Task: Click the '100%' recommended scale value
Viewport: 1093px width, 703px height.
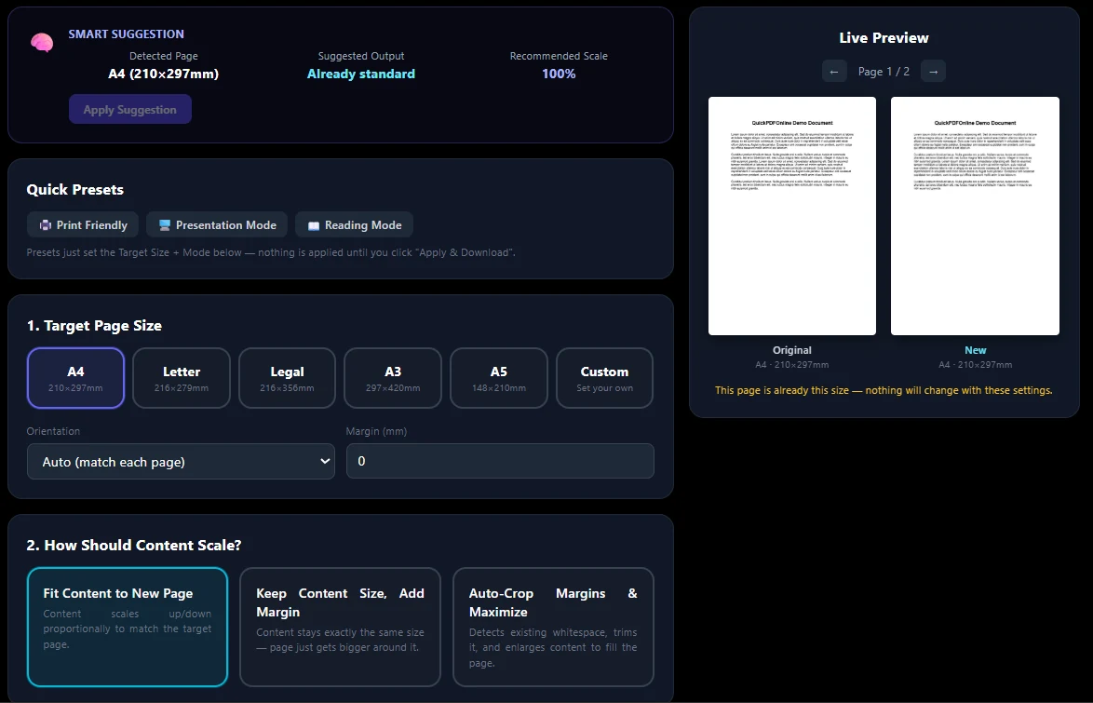Action: point(559,74)
